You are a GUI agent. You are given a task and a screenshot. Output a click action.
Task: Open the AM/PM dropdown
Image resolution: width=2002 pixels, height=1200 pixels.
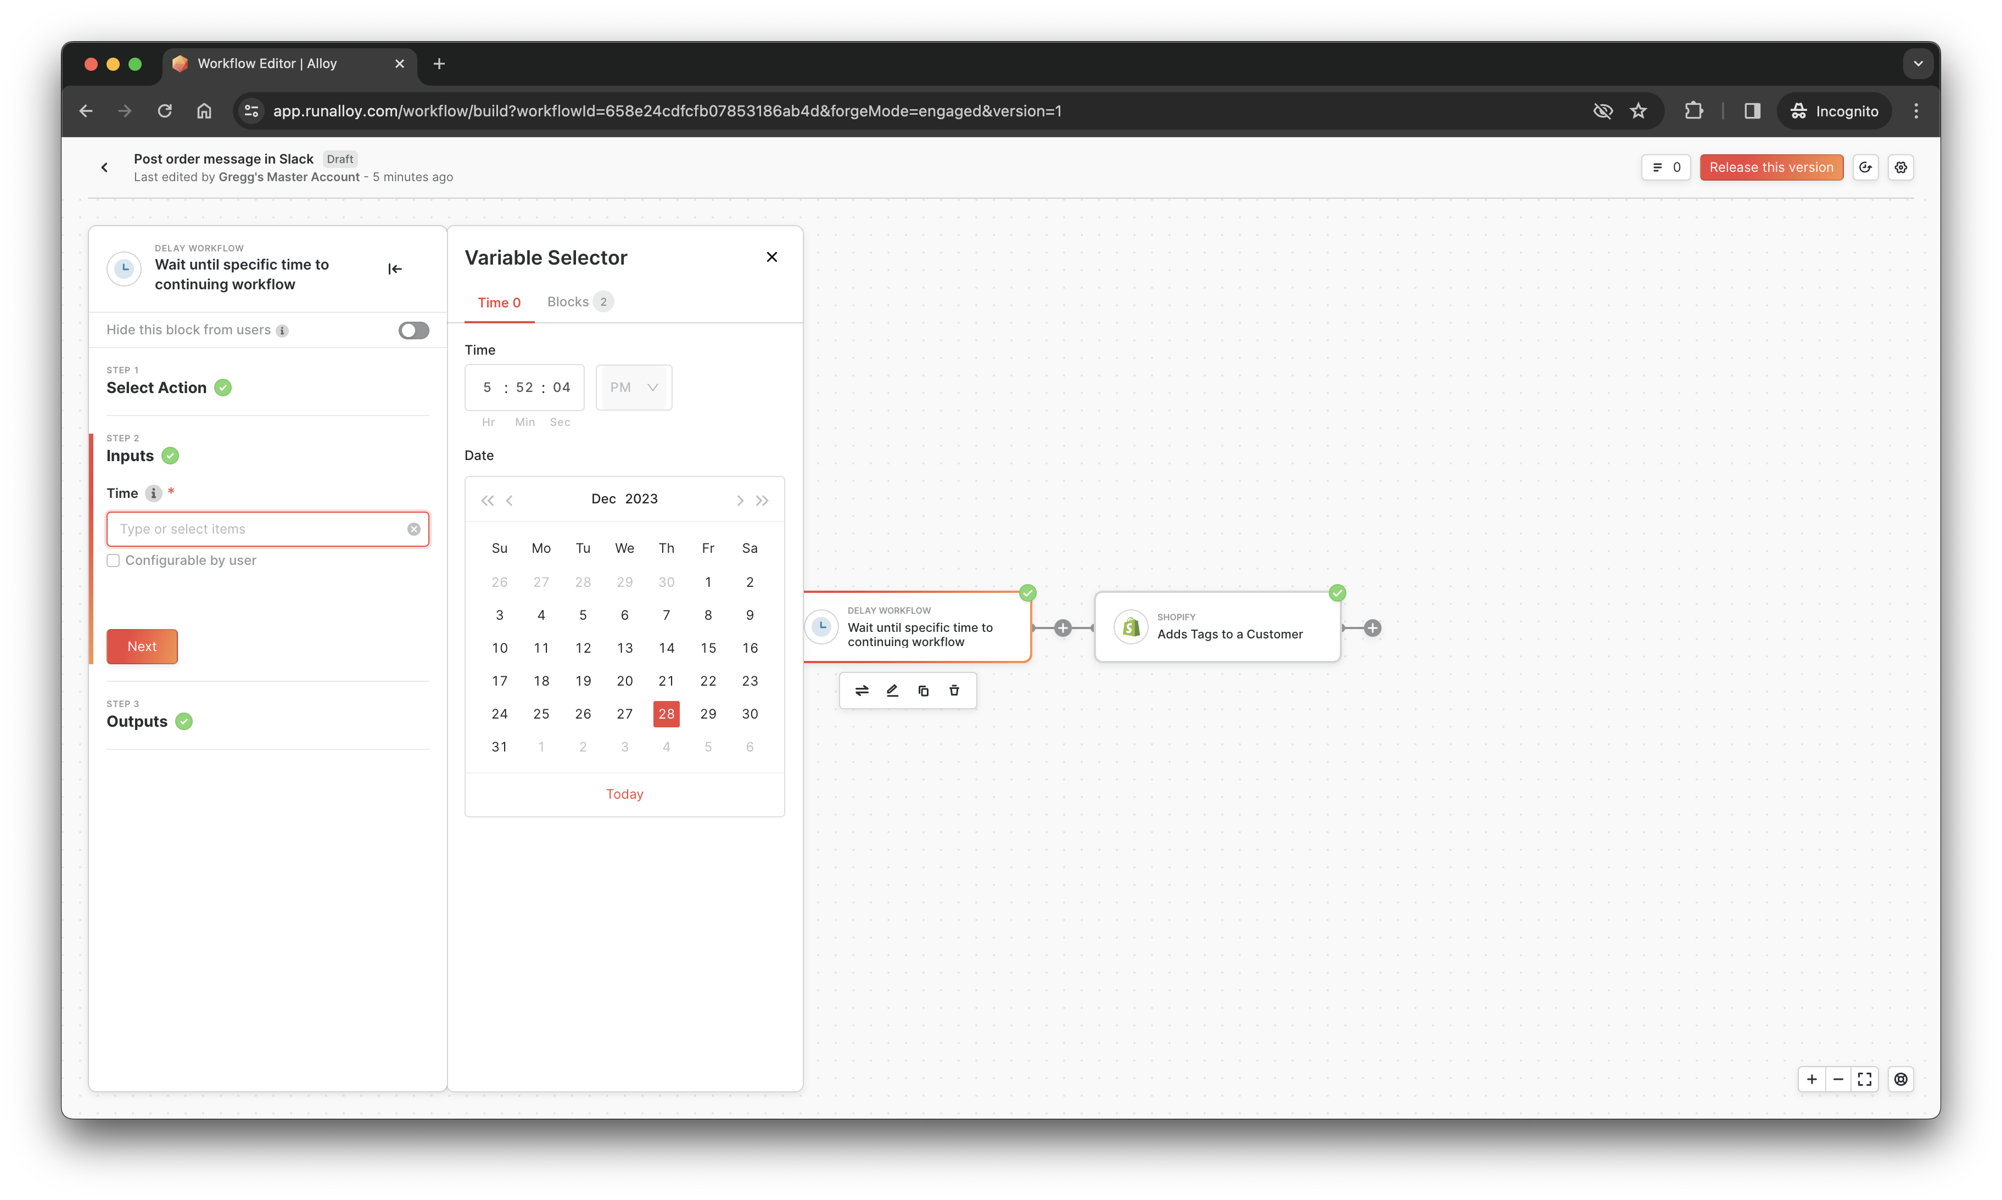coord(633,388)
